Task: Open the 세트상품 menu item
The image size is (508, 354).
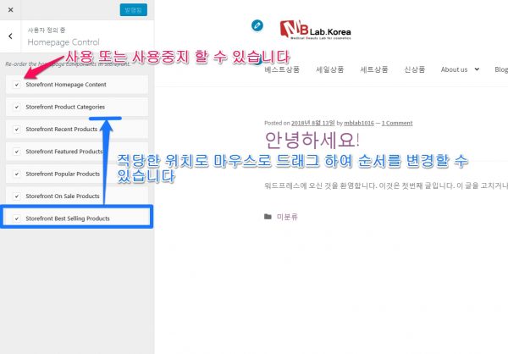Action: coord(374,69)
